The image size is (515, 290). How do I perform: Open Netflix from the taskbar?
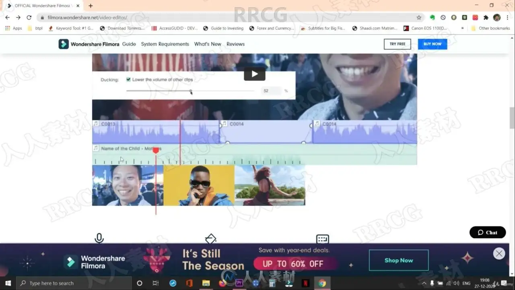coord(305,283)
